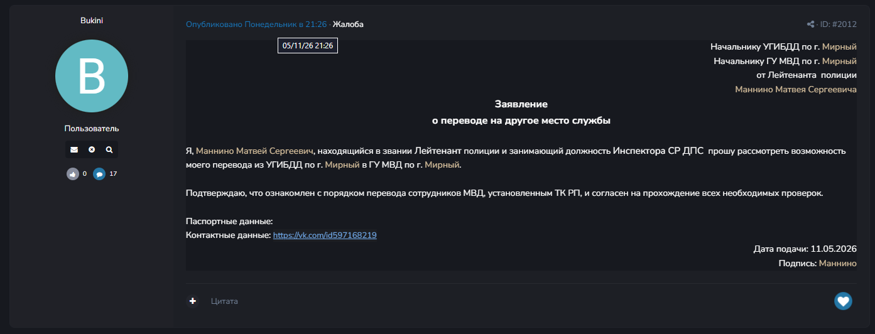Click the share icon beside ID #2012

(810, 24)
